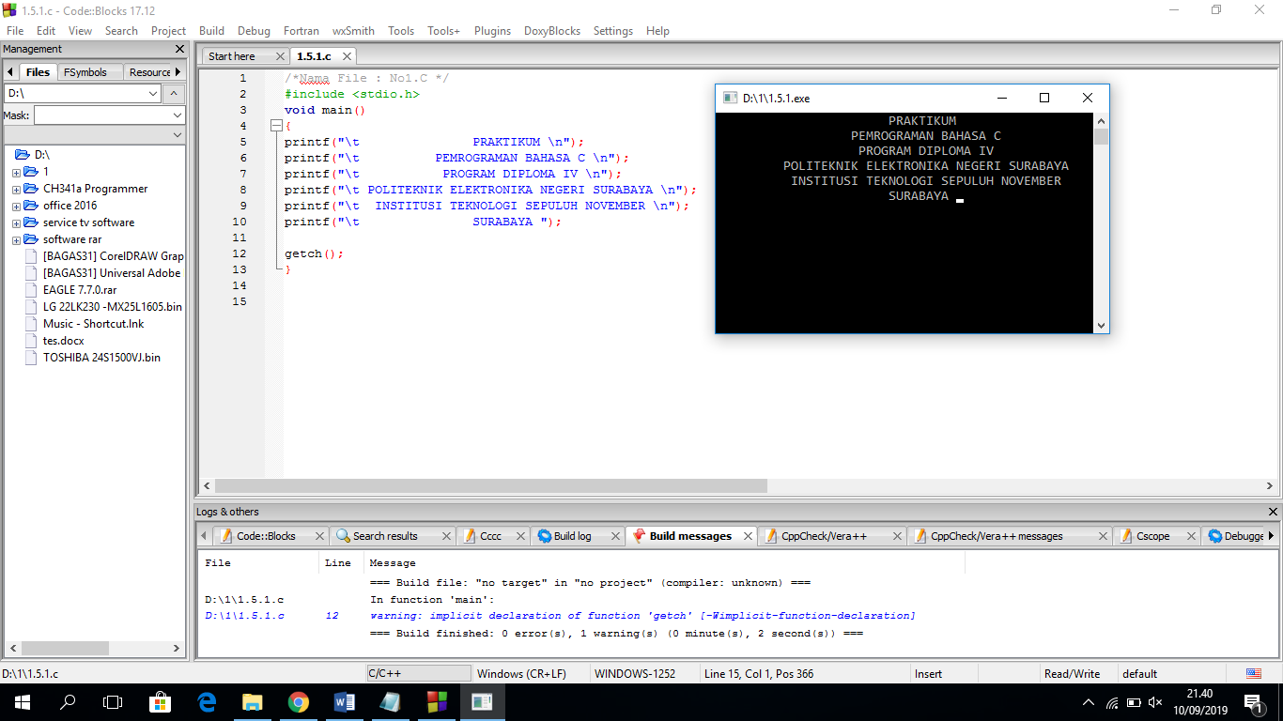Click console window title icon
Screen dimensions: 1283x721
coord(730,98)
